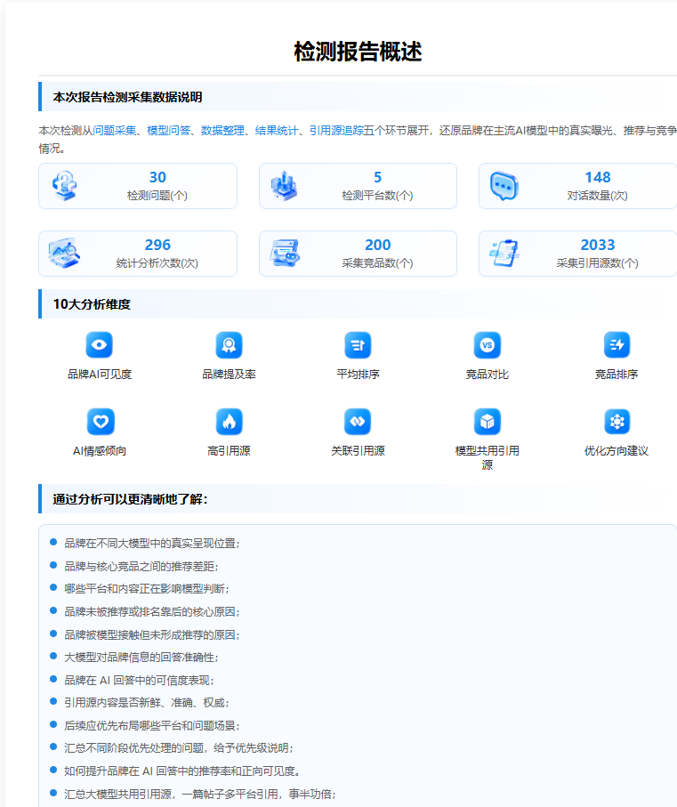Click bullet 如何提升品牌在 AI 回答中的推荐率
Viewport: 677px width, 807px height.
click(x=182, y=771)
